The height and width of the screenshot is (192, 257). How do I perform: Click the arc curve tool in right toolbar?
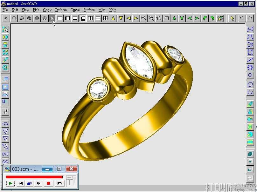pyautogui.click(x=250, y=92)
